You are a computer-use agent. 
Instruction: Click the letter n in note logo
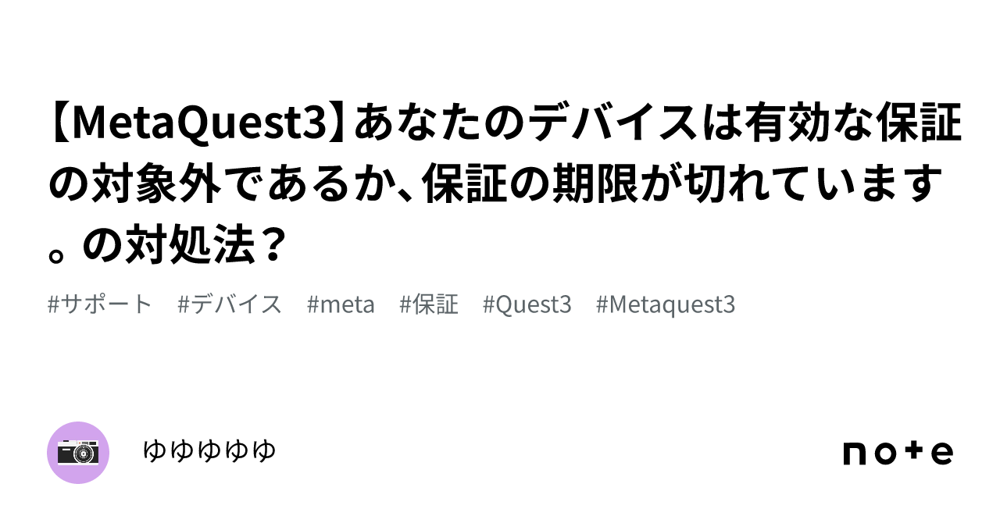(855, 454)
